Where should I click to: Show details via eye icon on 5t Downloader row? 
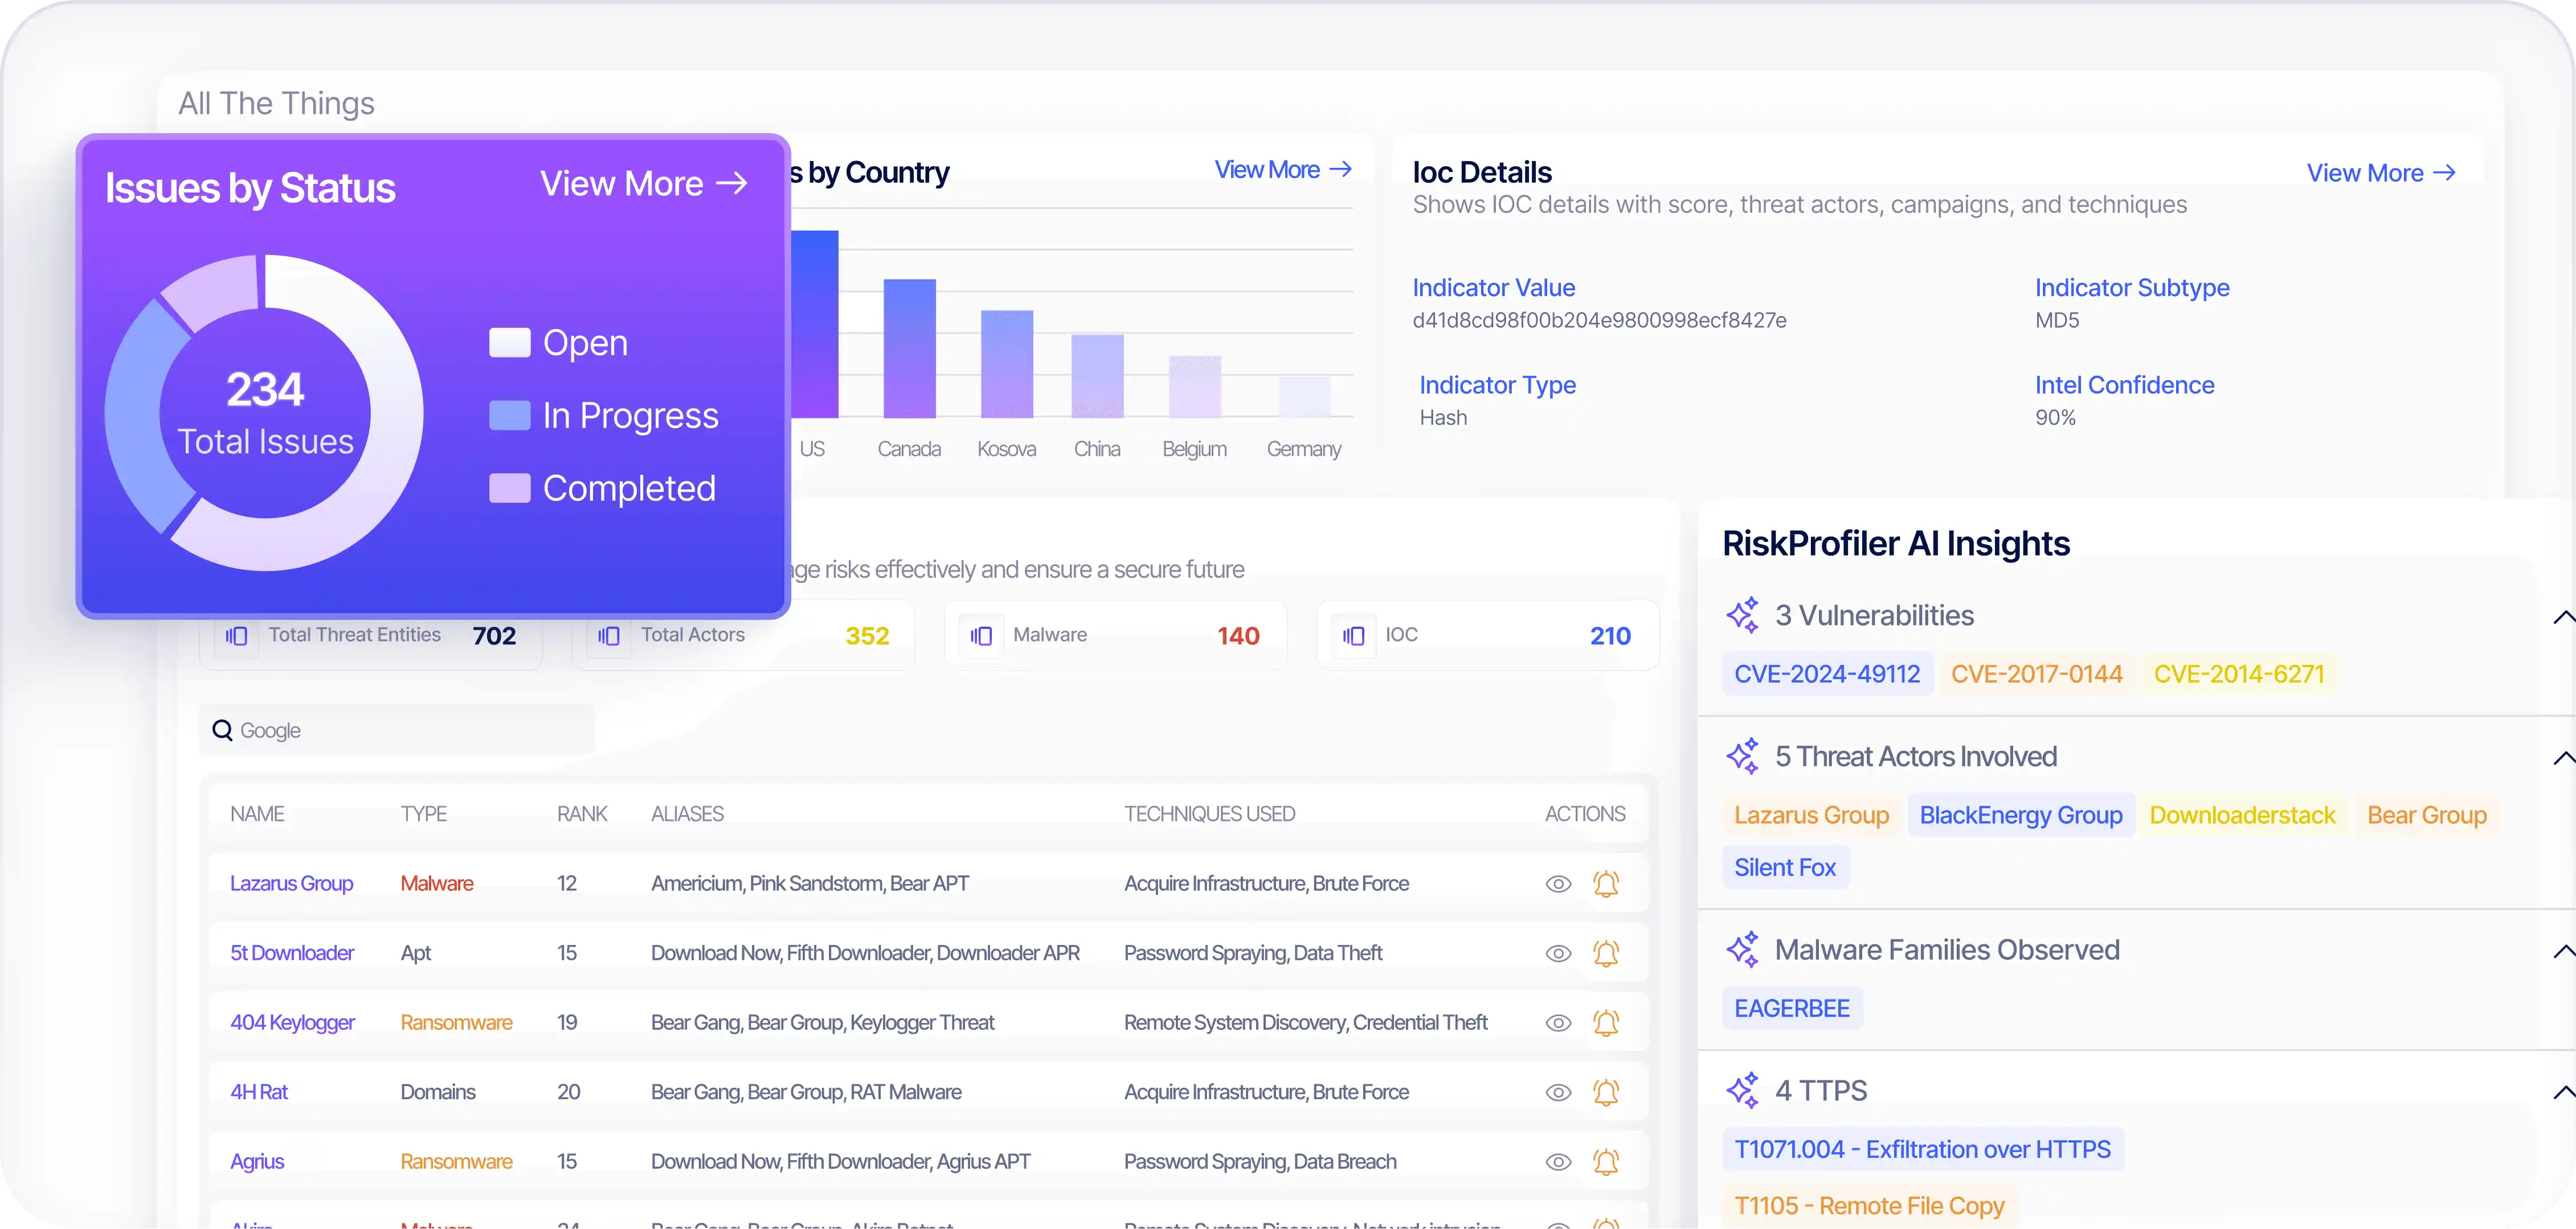1557,952
